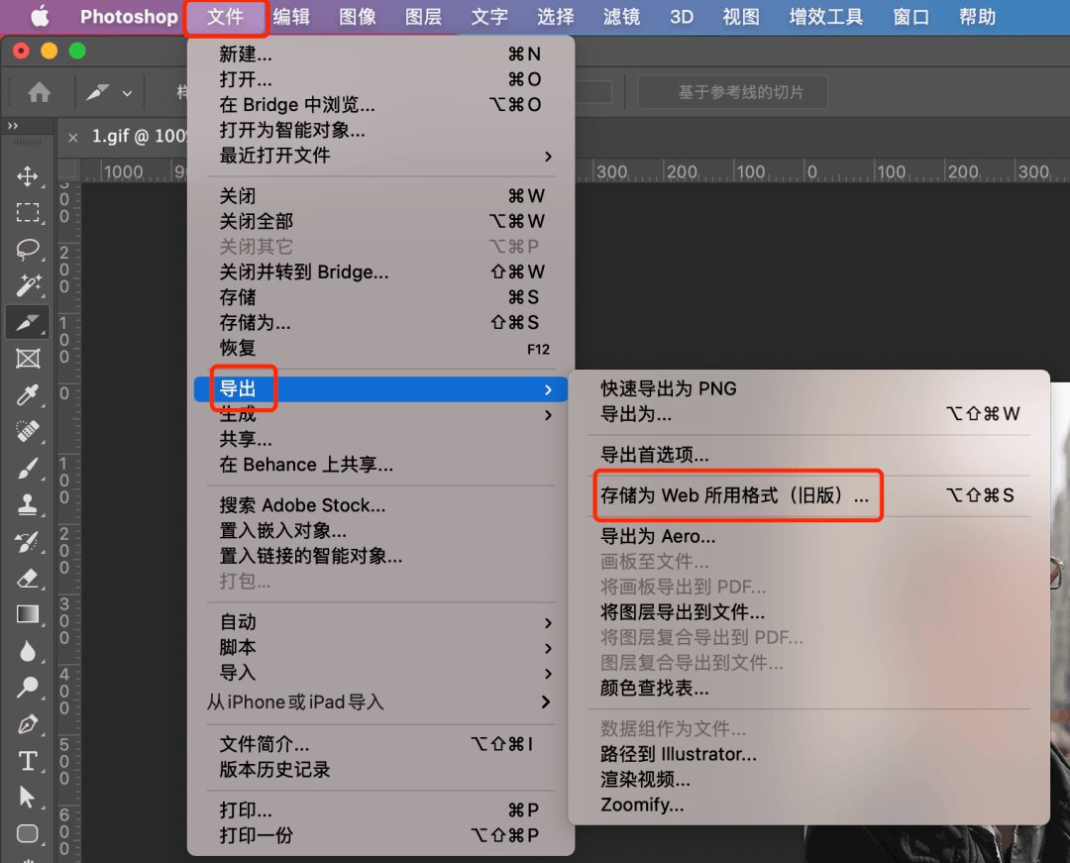
Task: Select the Rounded Rectangle shape tool
Action: point(28,833)
